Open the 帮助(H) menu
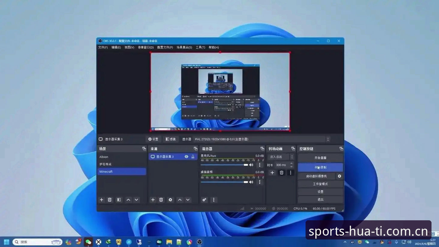The image size is (439, 247). pos(214,47)
